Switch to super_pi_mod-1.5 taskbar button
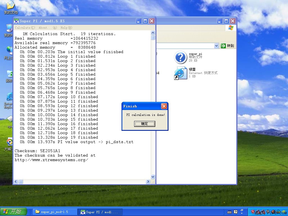The width and height of the screenshot is (288, 216). 55,212
